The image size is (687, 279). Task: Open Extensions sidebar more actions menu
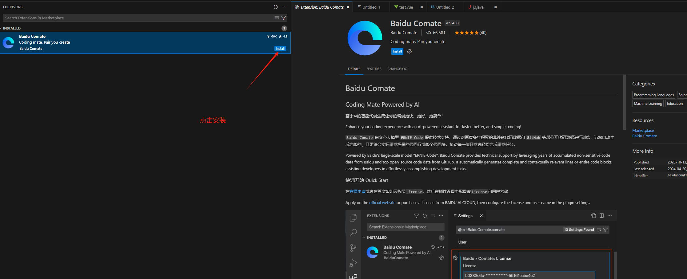point(284,7)
